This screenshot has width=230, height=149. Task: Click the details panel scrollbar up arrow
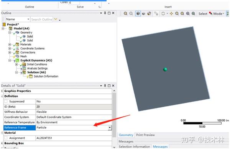click(x=114, y=91)
